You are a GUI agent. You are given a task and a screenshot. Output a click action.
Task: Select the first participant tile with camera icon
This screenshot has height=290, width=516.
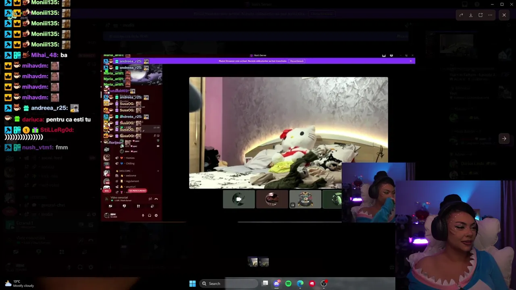coord(239,199)
